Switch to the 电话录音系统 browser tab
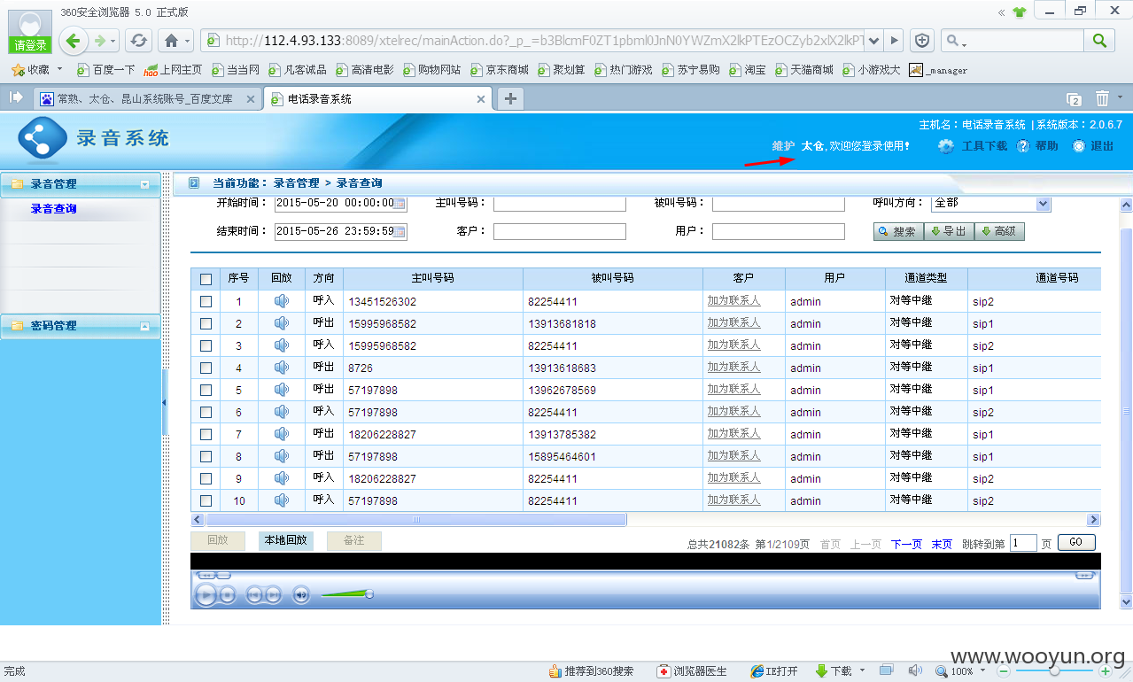Screen dimensions: 1133x682 tap(379, 98)
